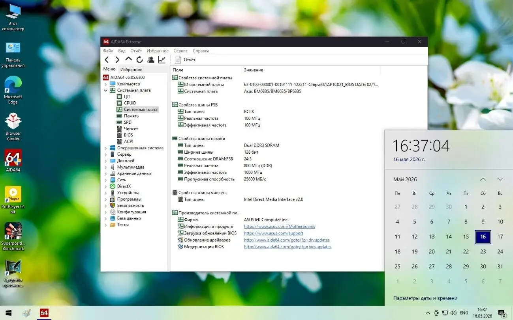The image size is (513, 320).
Task: Collapse the Системная плата parent node
Action: point(105,90)
